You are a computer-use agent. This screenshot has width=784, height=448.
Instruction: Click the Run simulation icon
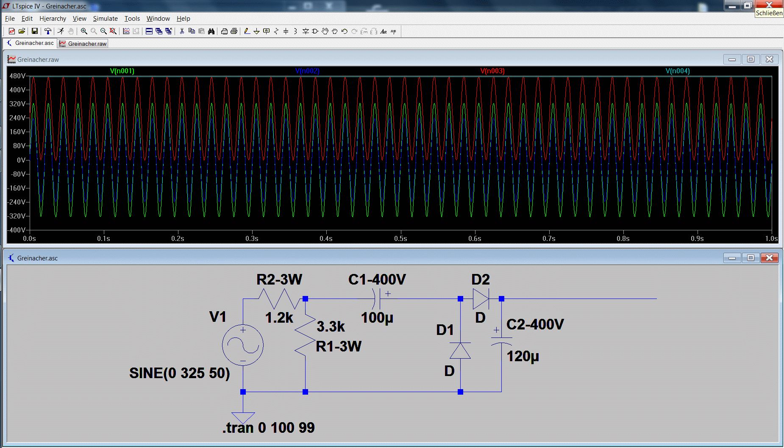61,31
